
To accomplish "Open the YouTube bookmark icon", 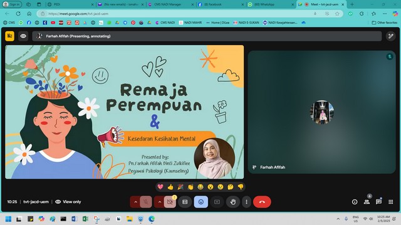I will click(53, 22).
